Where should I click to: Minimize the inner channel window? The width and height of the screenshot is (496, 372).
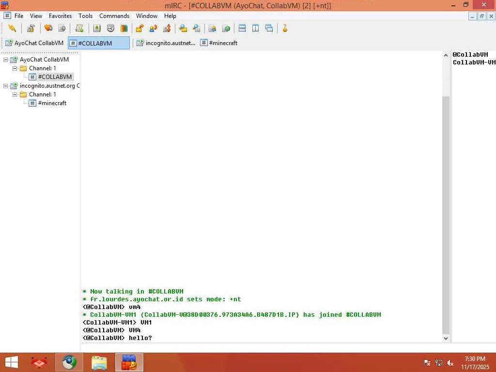(x=472, y=16)
